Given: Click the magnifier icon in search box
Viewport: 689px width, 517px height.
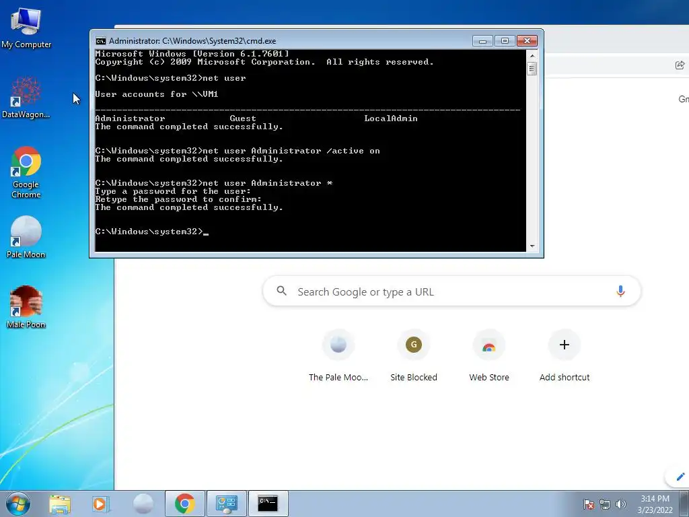Looking at the screenshot, I should point(282,291).
